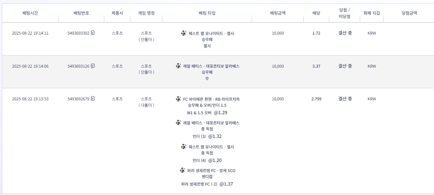This screenshot has height=195, width=434.
Task: Copy bet number 5493692679
Action: 93,99
